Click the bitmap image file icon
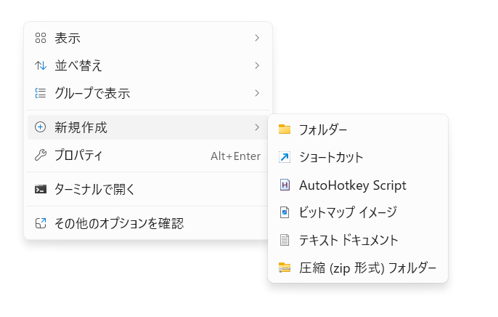Image resolution: width=498 pixels, height=317 pixels. coord(285,212)
